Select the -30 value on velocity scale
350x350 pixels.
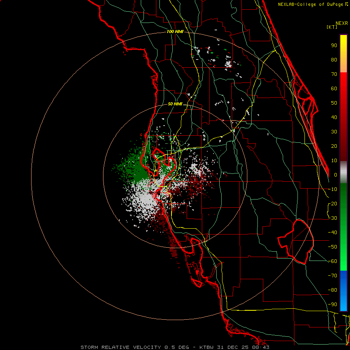point(332,218)
